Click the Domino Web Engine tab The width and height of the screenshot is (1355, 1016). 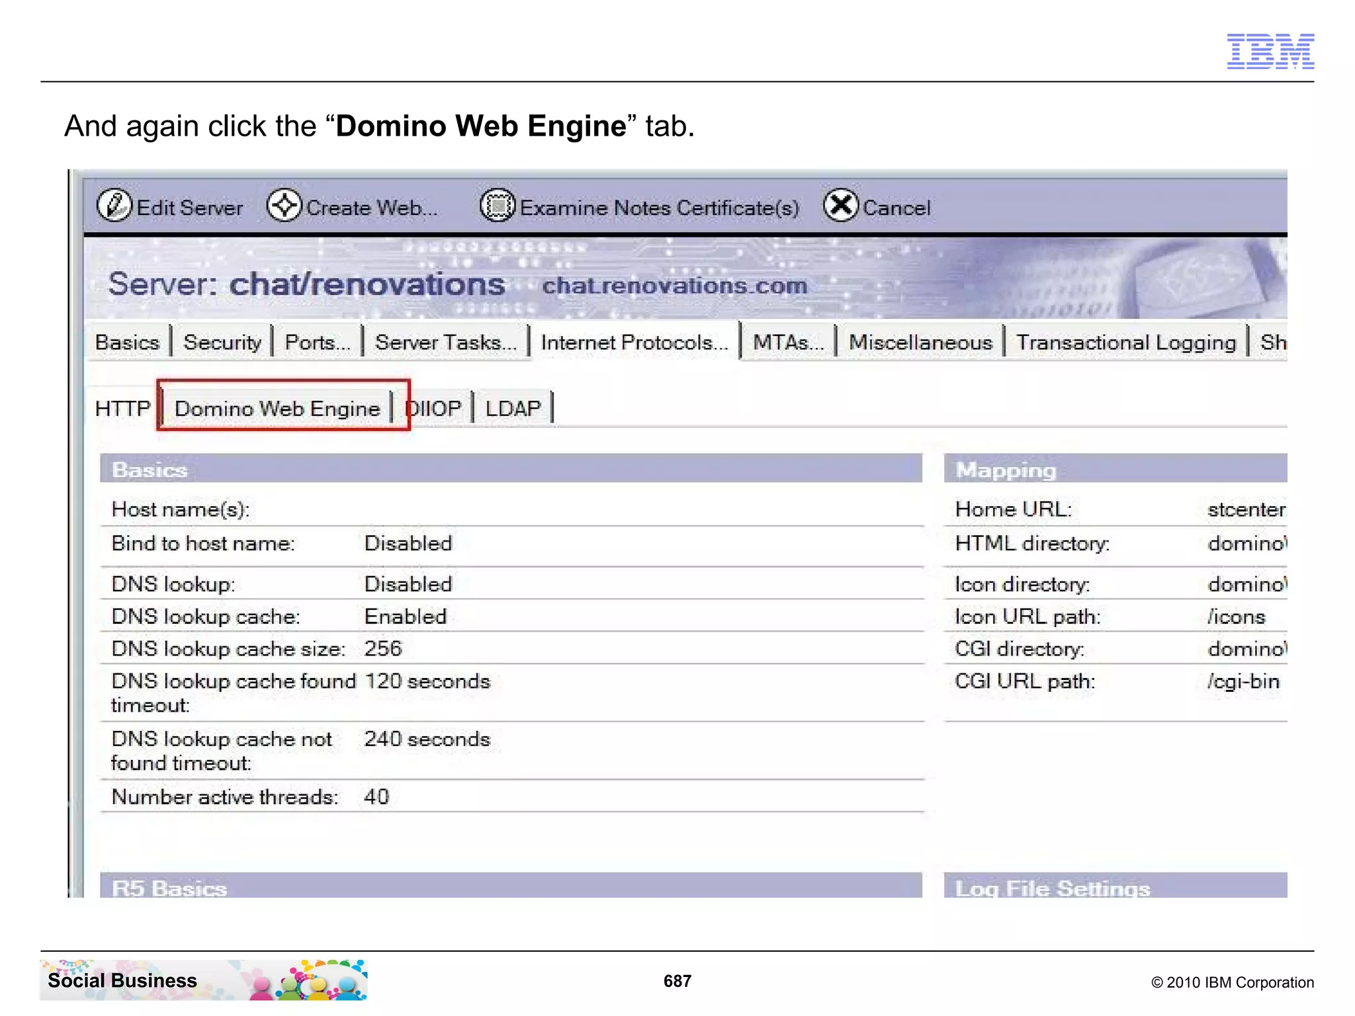coord(278,408)
